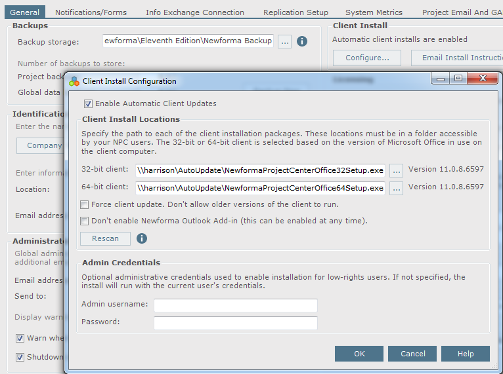The height and width of the screenshot is (374, 503).
Task: Click the 32-bit client path field
Action: click(x=260, y=170)
